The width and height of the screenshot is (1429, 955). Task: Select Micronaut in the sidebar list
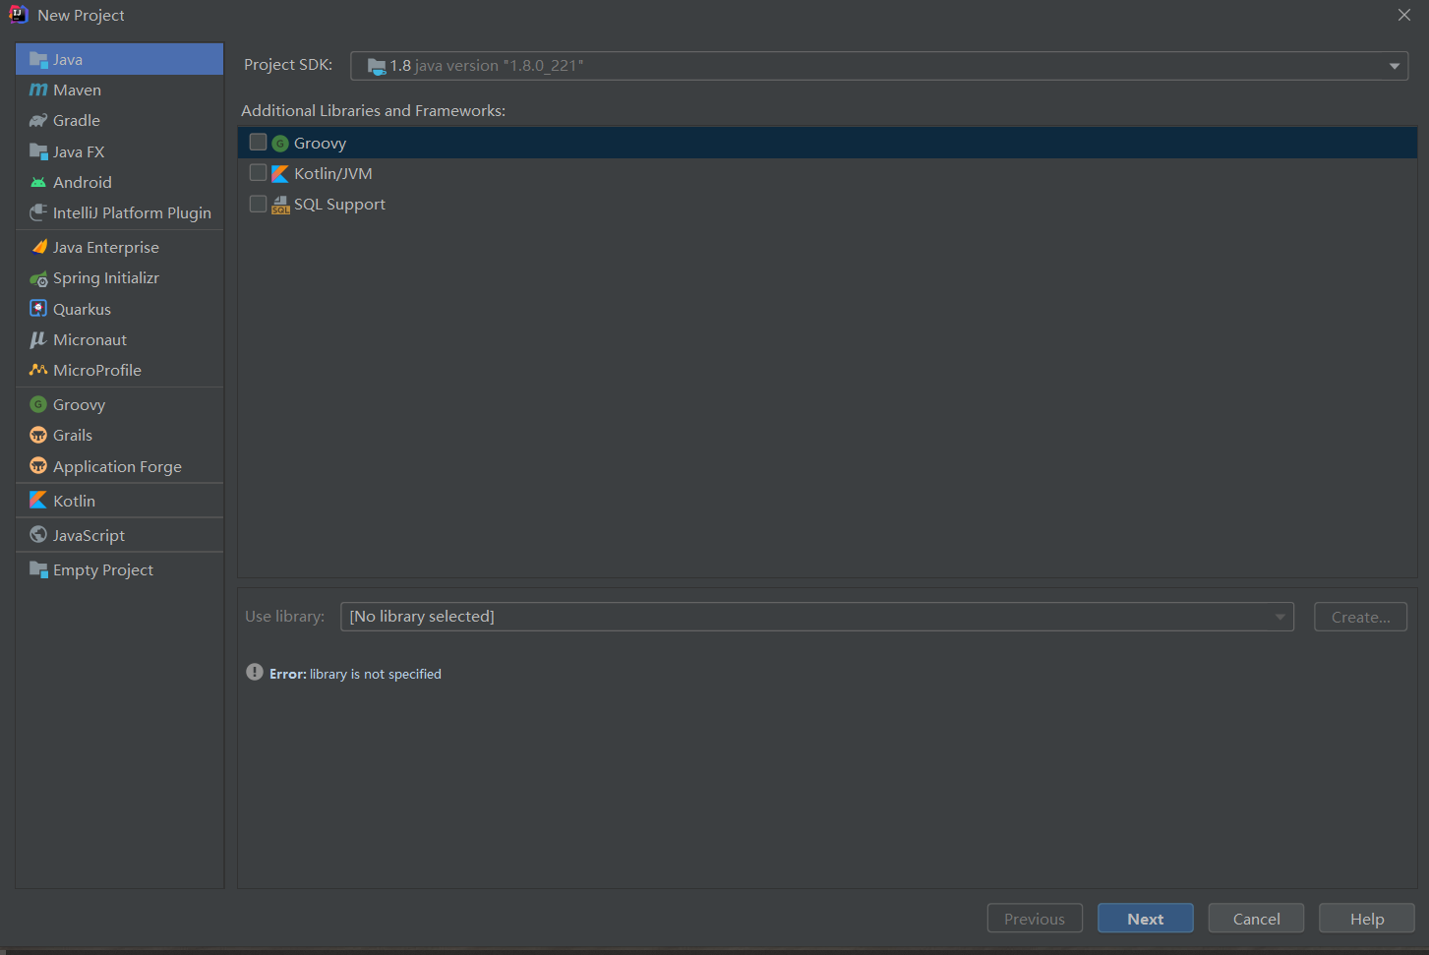pyautogui.click(x=120, y=339)
